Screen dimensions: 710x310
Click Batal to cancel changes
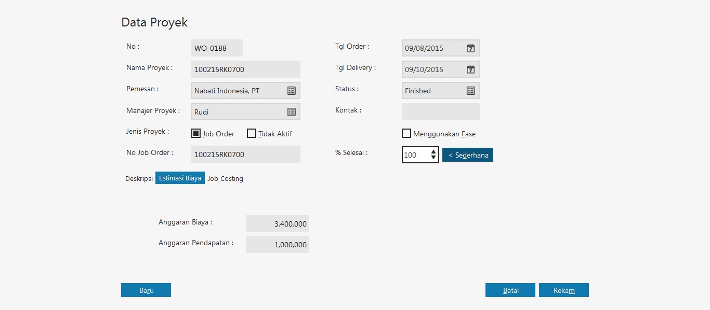[510, 290]
